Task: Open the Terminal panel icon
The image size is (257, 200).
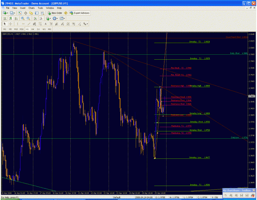Action: click(x=37, y=13)
